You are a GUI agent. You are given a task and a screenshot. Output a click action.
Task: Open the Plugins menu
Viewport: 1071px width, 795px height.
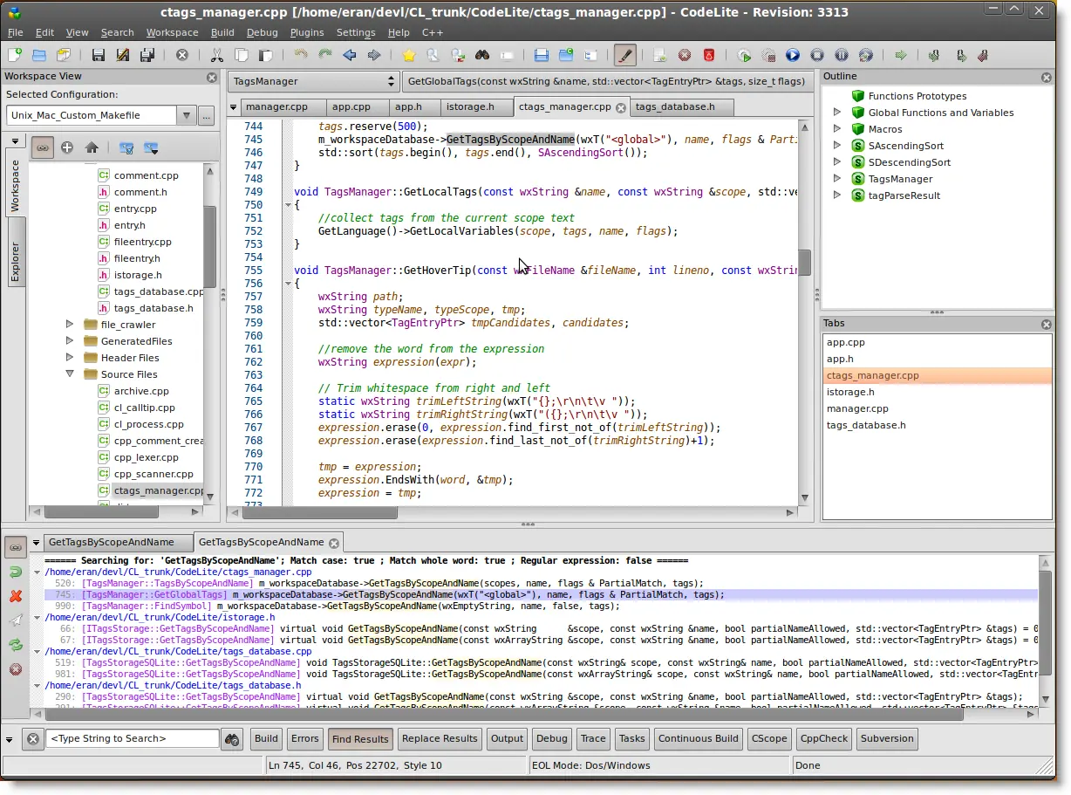[307, 32]
